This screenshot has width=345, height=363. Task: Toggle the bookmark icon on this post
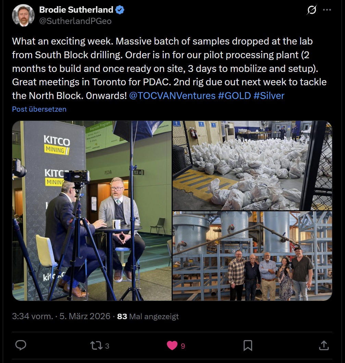[248, 346]
